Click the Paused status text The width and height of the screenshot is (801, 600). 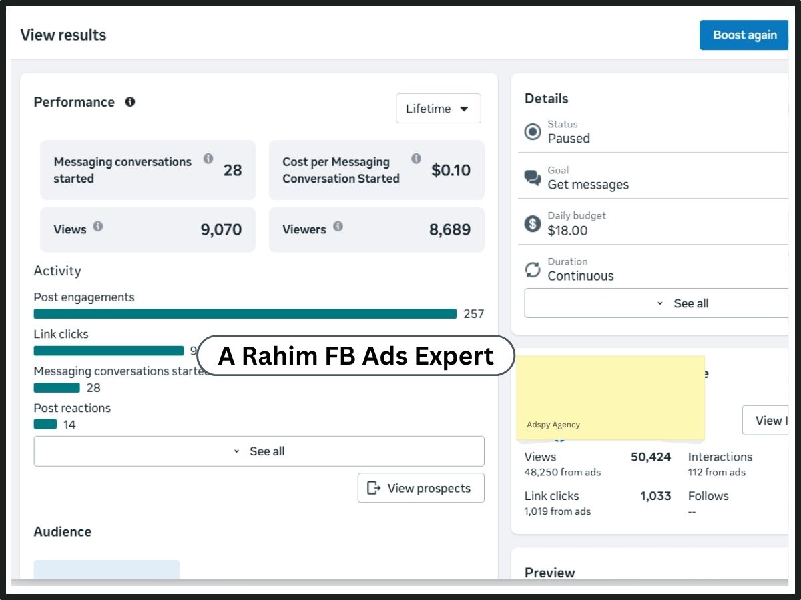(569, 139)
